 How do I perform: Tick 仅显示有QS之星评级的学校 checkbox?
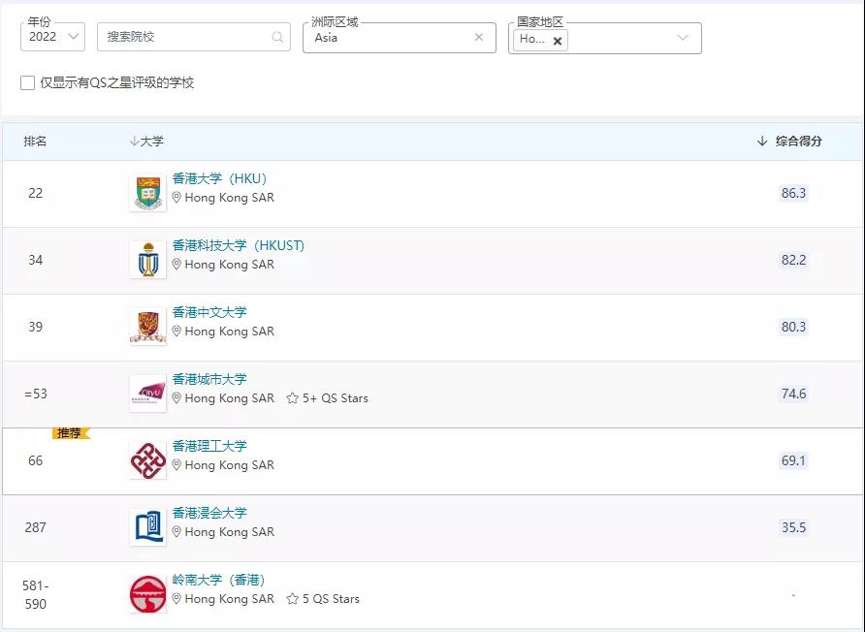tap(27, 82)
